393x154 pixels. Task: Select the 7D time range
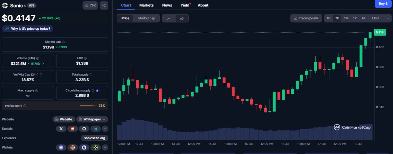tap(337, 18)
